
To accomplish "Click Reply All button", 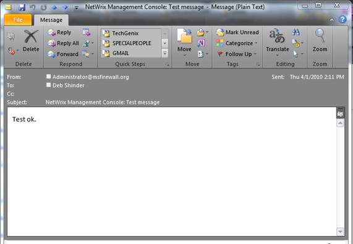I will (63, 43).
